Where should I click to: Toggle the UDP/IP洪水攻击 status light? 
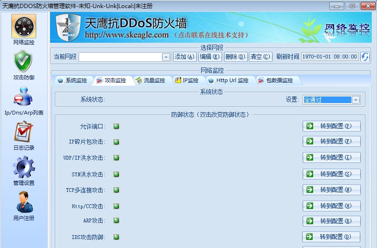116,158
